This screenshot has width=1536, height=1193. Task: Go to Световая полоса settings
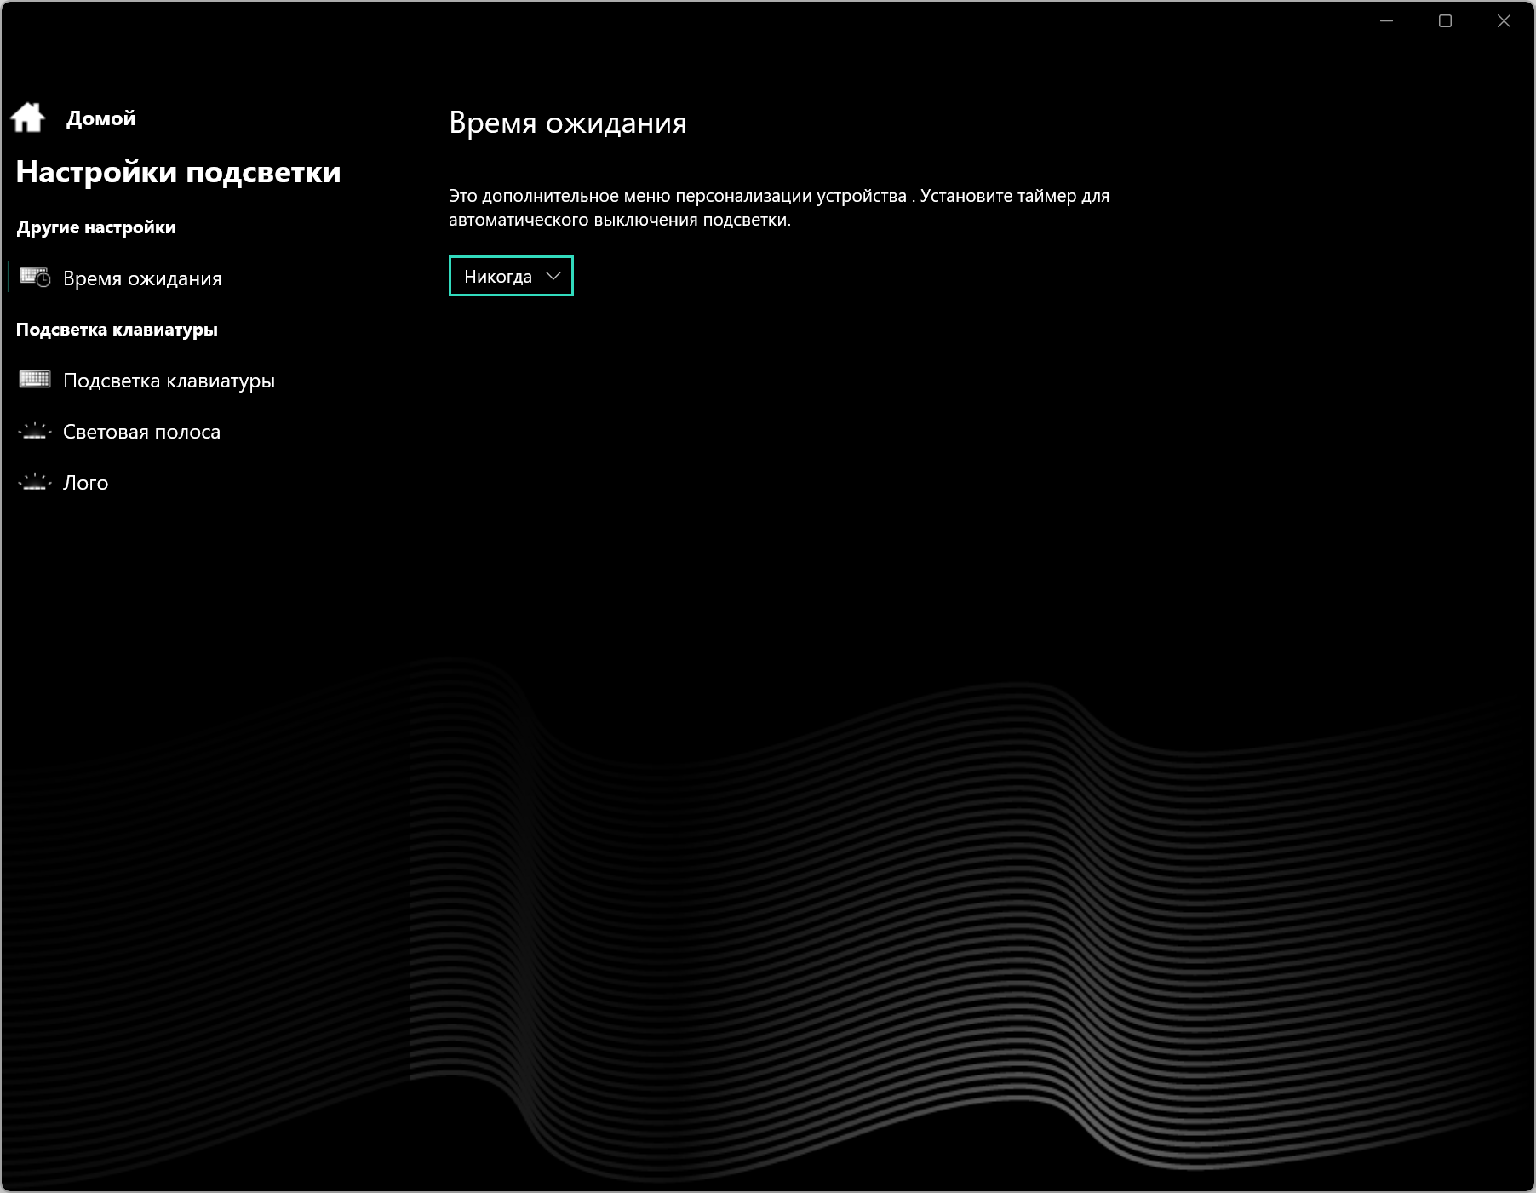(x=141, y=432)
